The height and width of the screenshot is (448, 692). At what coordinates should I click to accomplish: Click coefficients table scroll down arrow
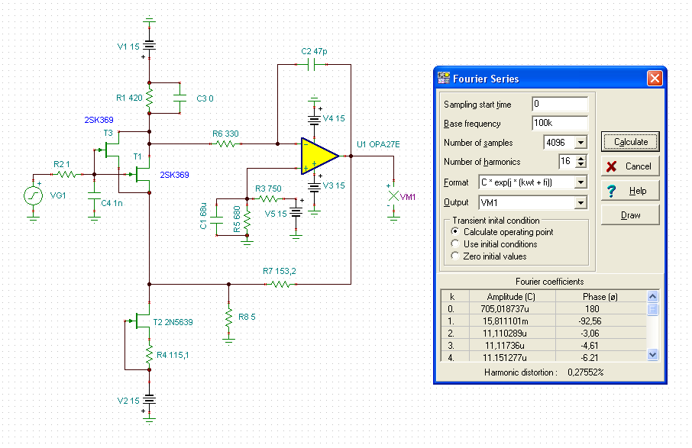(653, 354)
